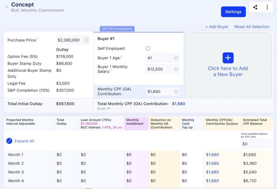This screenshot has width=277, height=189.
Task: Click Reset All Selection link
Action: pyautogui.click(x=252, y=27)
